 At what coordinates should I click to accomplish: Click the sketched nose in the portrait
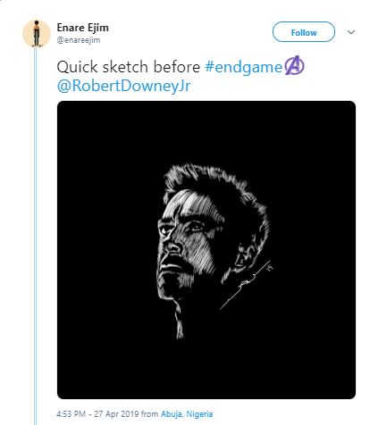click(172, 245)
